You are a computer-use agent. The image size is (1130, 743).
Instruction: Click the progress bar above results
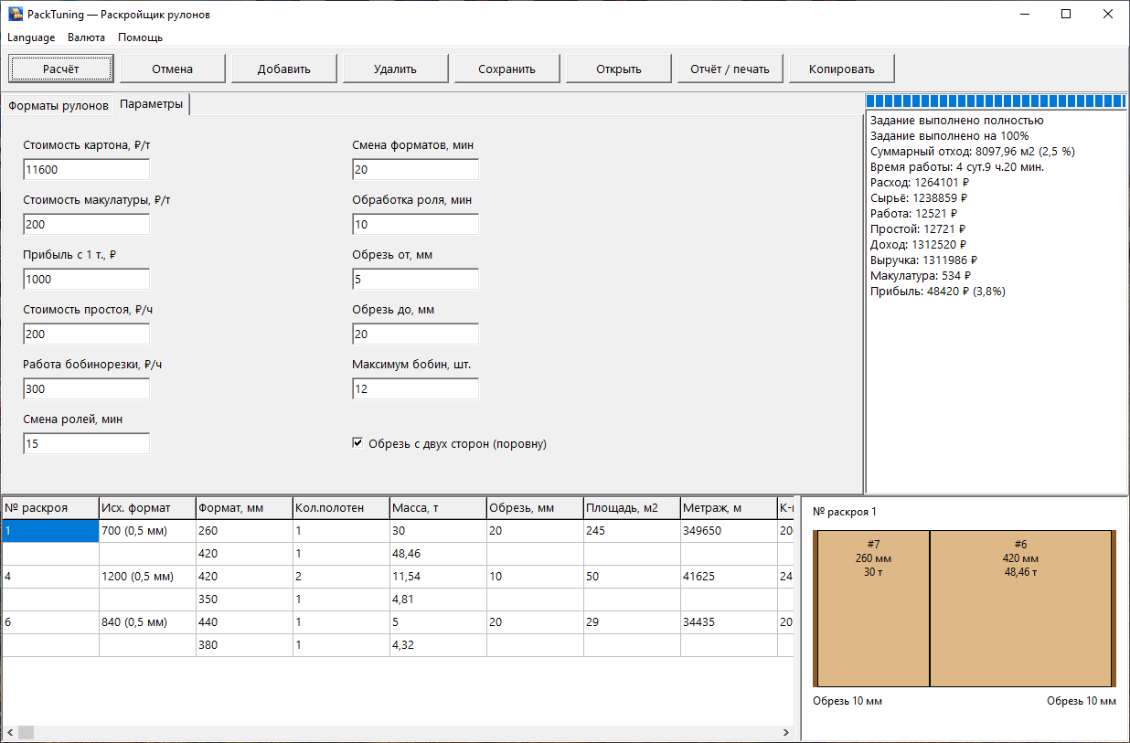[x=996, y=101]
